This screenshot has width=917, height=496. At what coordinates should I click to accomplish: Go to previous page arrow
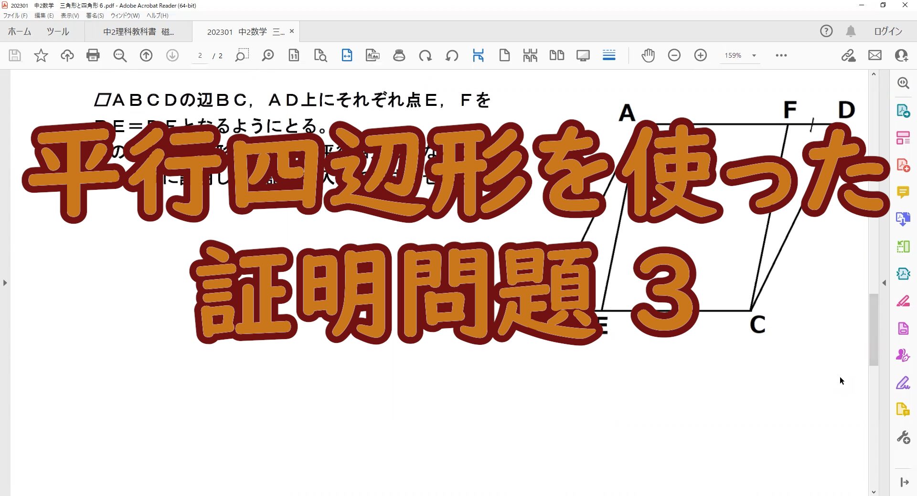pyautogui.click(x=146, y=55)
